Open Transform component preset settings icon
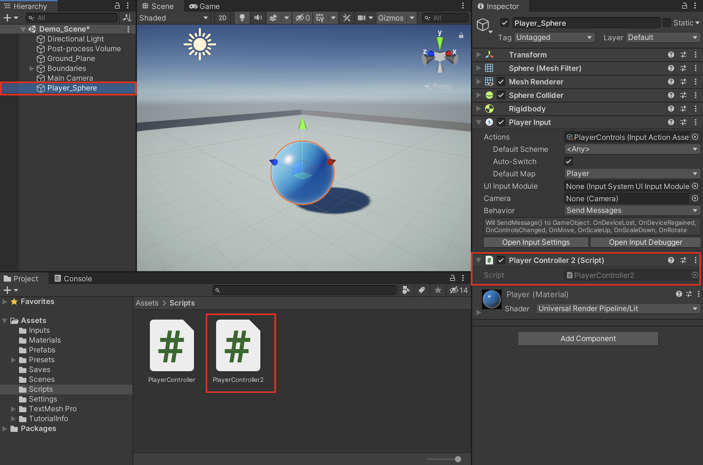The height and width of the screenshot is (465, 703). [x=683, y=55]
